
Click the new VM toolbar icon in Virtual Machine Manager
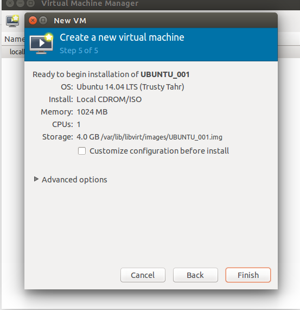tap(12, 21)
